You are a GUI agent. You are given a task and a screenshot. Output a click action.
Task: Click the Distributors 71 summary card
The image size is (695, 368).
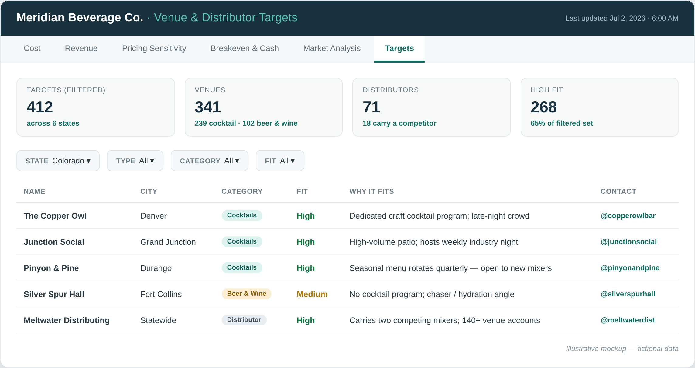click(432, 107)
